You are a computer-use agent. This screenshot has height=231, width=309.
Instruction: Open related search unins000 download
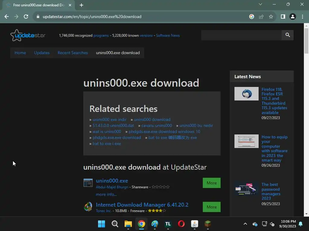tap(152, 119)
